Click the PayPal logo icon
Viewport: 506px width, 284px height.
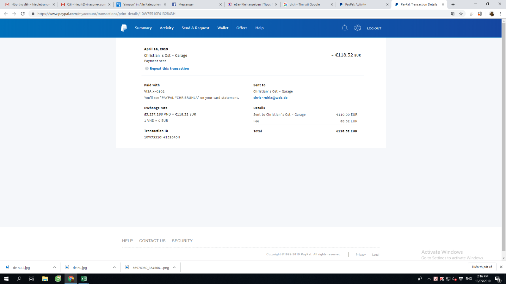(124, 28)
